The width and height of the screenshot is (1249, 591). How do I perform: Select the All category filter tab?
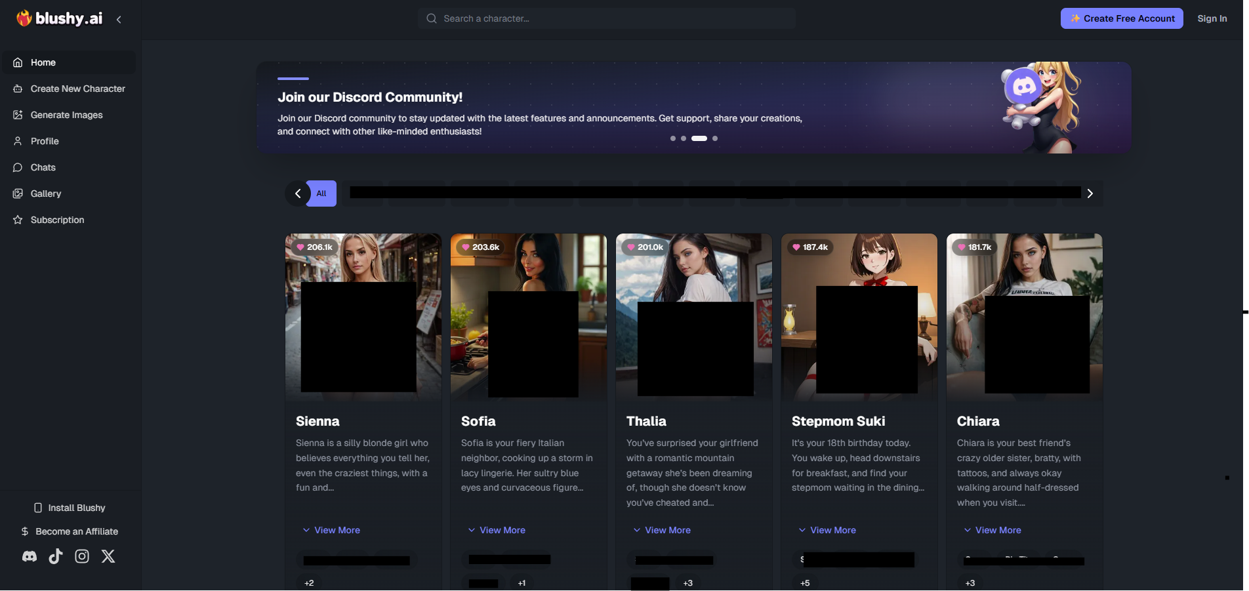(321, 194)
